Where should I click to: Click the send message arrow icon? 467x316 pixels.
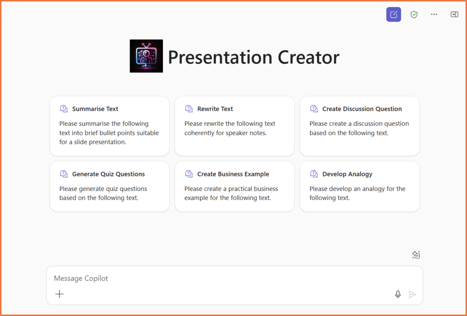pos(413,295)
